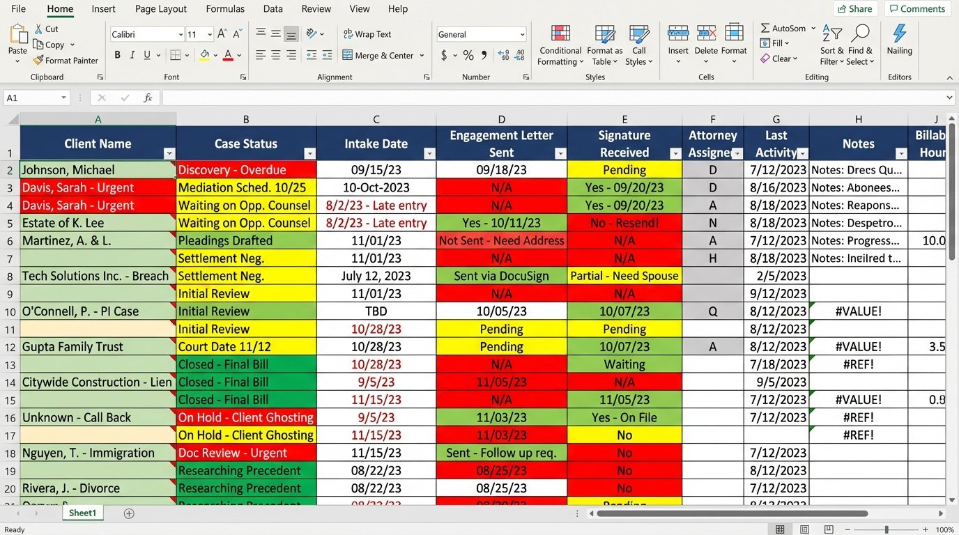Apply Percent Style to selection

tap(468, 55)
